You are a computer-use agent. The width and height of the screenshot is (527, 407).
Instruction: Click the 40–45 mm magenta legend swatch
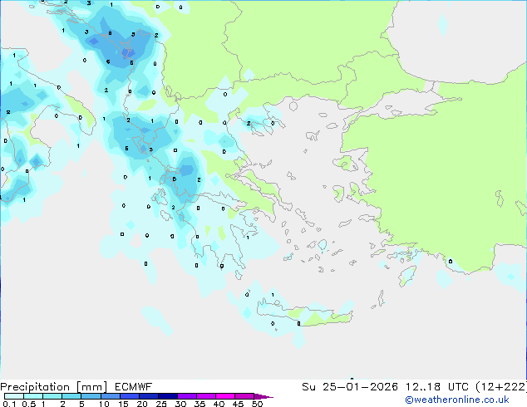tap(225, 396)
